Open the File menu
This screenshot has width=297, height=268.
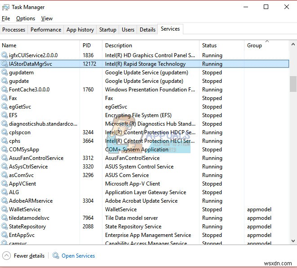click(x=6, y=18)
